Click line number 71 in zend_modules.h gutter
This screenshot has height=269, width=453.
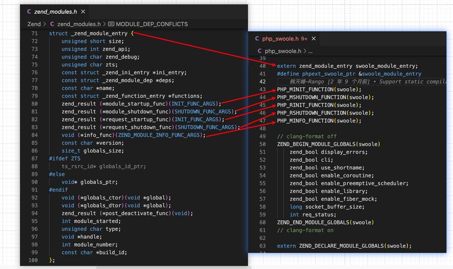[34, 33]
